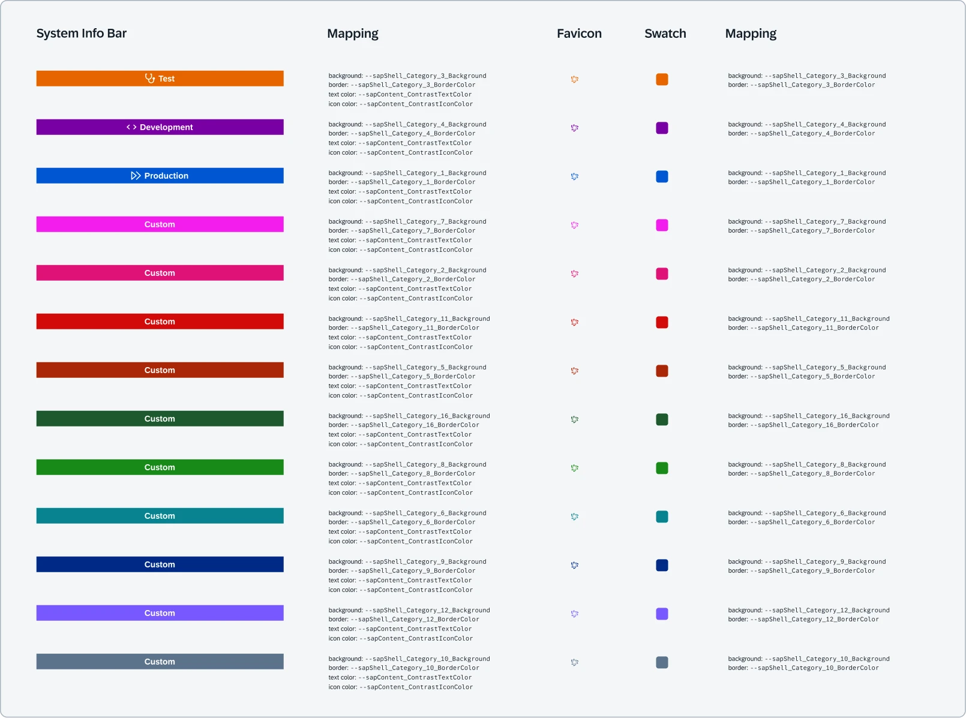Click the navy favicon in Category_9 row

pos(575,565)
